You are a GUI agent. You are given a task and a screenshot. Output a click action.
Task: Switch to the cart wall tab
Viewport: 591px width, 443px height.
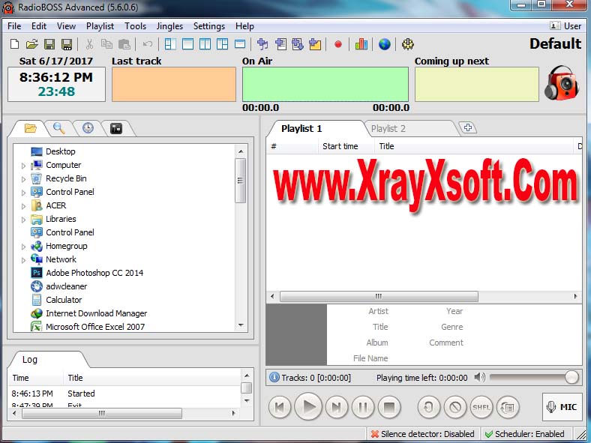(116, 128)
